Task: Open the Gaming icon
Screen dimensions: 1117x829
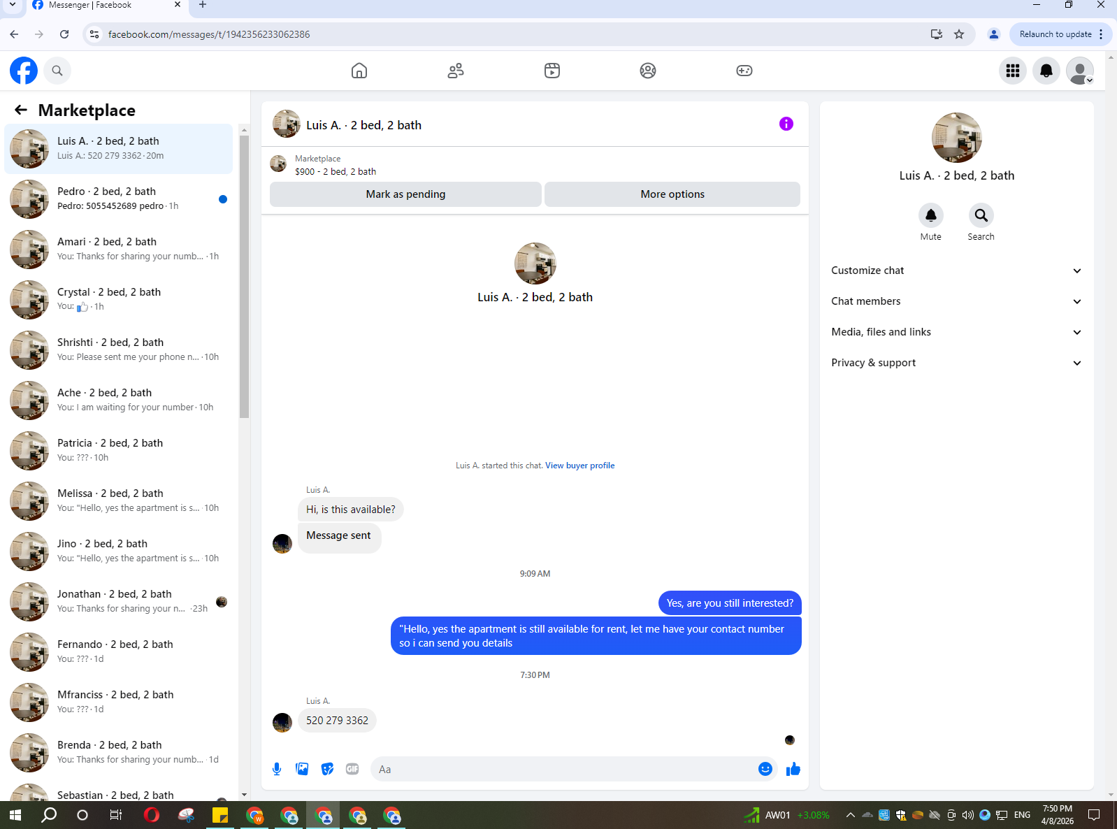Action: click(744, 71)
